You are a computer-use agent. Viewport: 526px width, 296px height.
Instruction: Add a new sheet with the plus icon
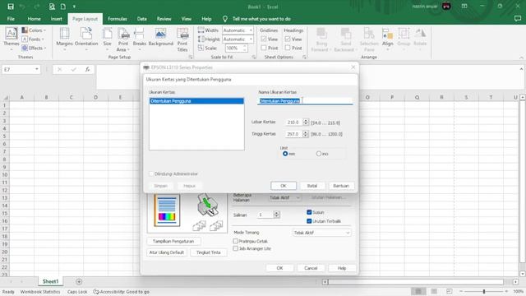79,281
